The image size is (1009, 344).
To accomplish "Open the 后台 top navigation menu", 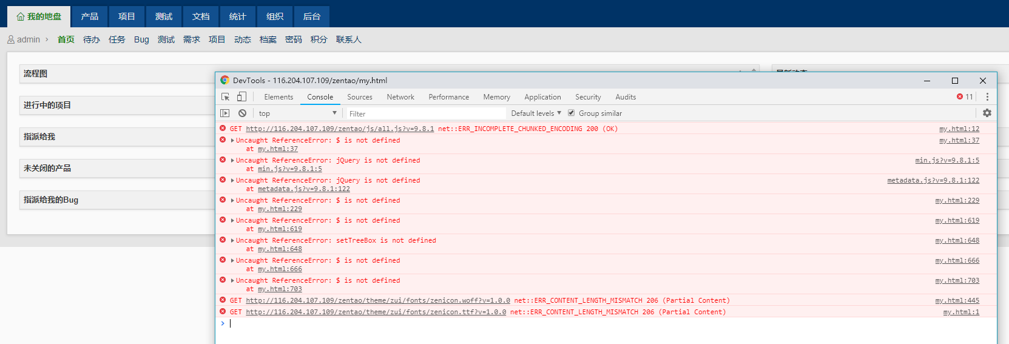I will point(311,16).
